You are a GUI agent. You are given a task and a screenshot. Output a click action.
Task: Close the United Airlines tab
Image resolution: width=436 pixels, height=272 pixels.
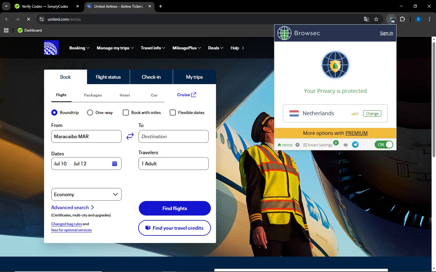tap(150, 6)
